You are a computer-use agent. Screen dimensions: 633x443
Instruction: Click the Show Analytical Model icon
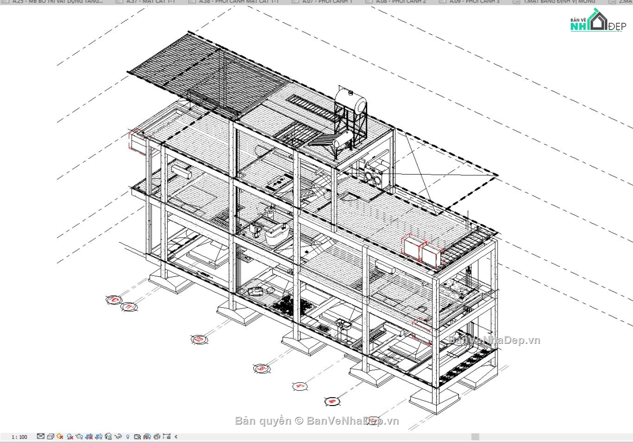[147, 436]
